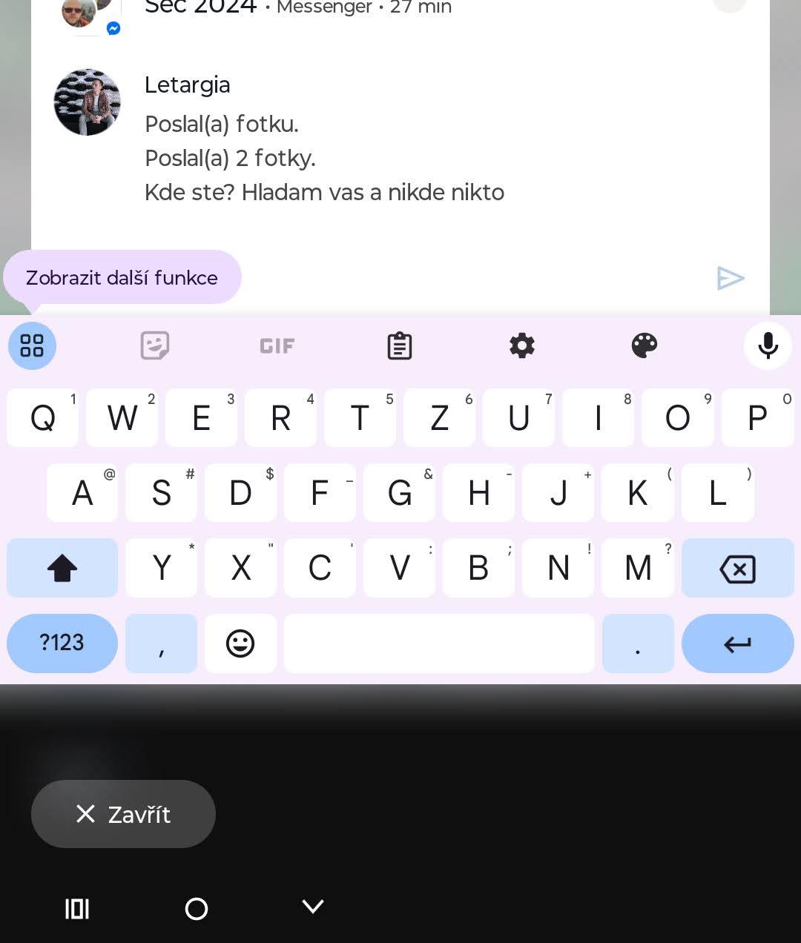Open the GIF search
This screenshot has width=801, height=943.
coord(277,345)
